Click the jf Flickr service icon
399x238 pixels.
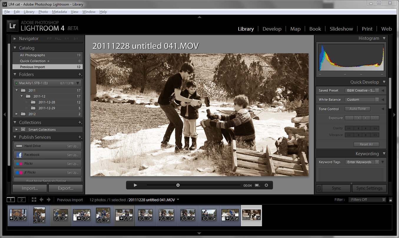tap(19, 173)
